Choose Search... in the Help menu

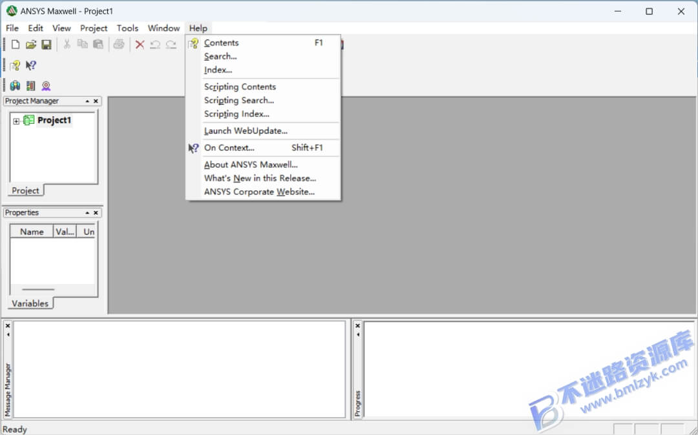click(263, 56)
